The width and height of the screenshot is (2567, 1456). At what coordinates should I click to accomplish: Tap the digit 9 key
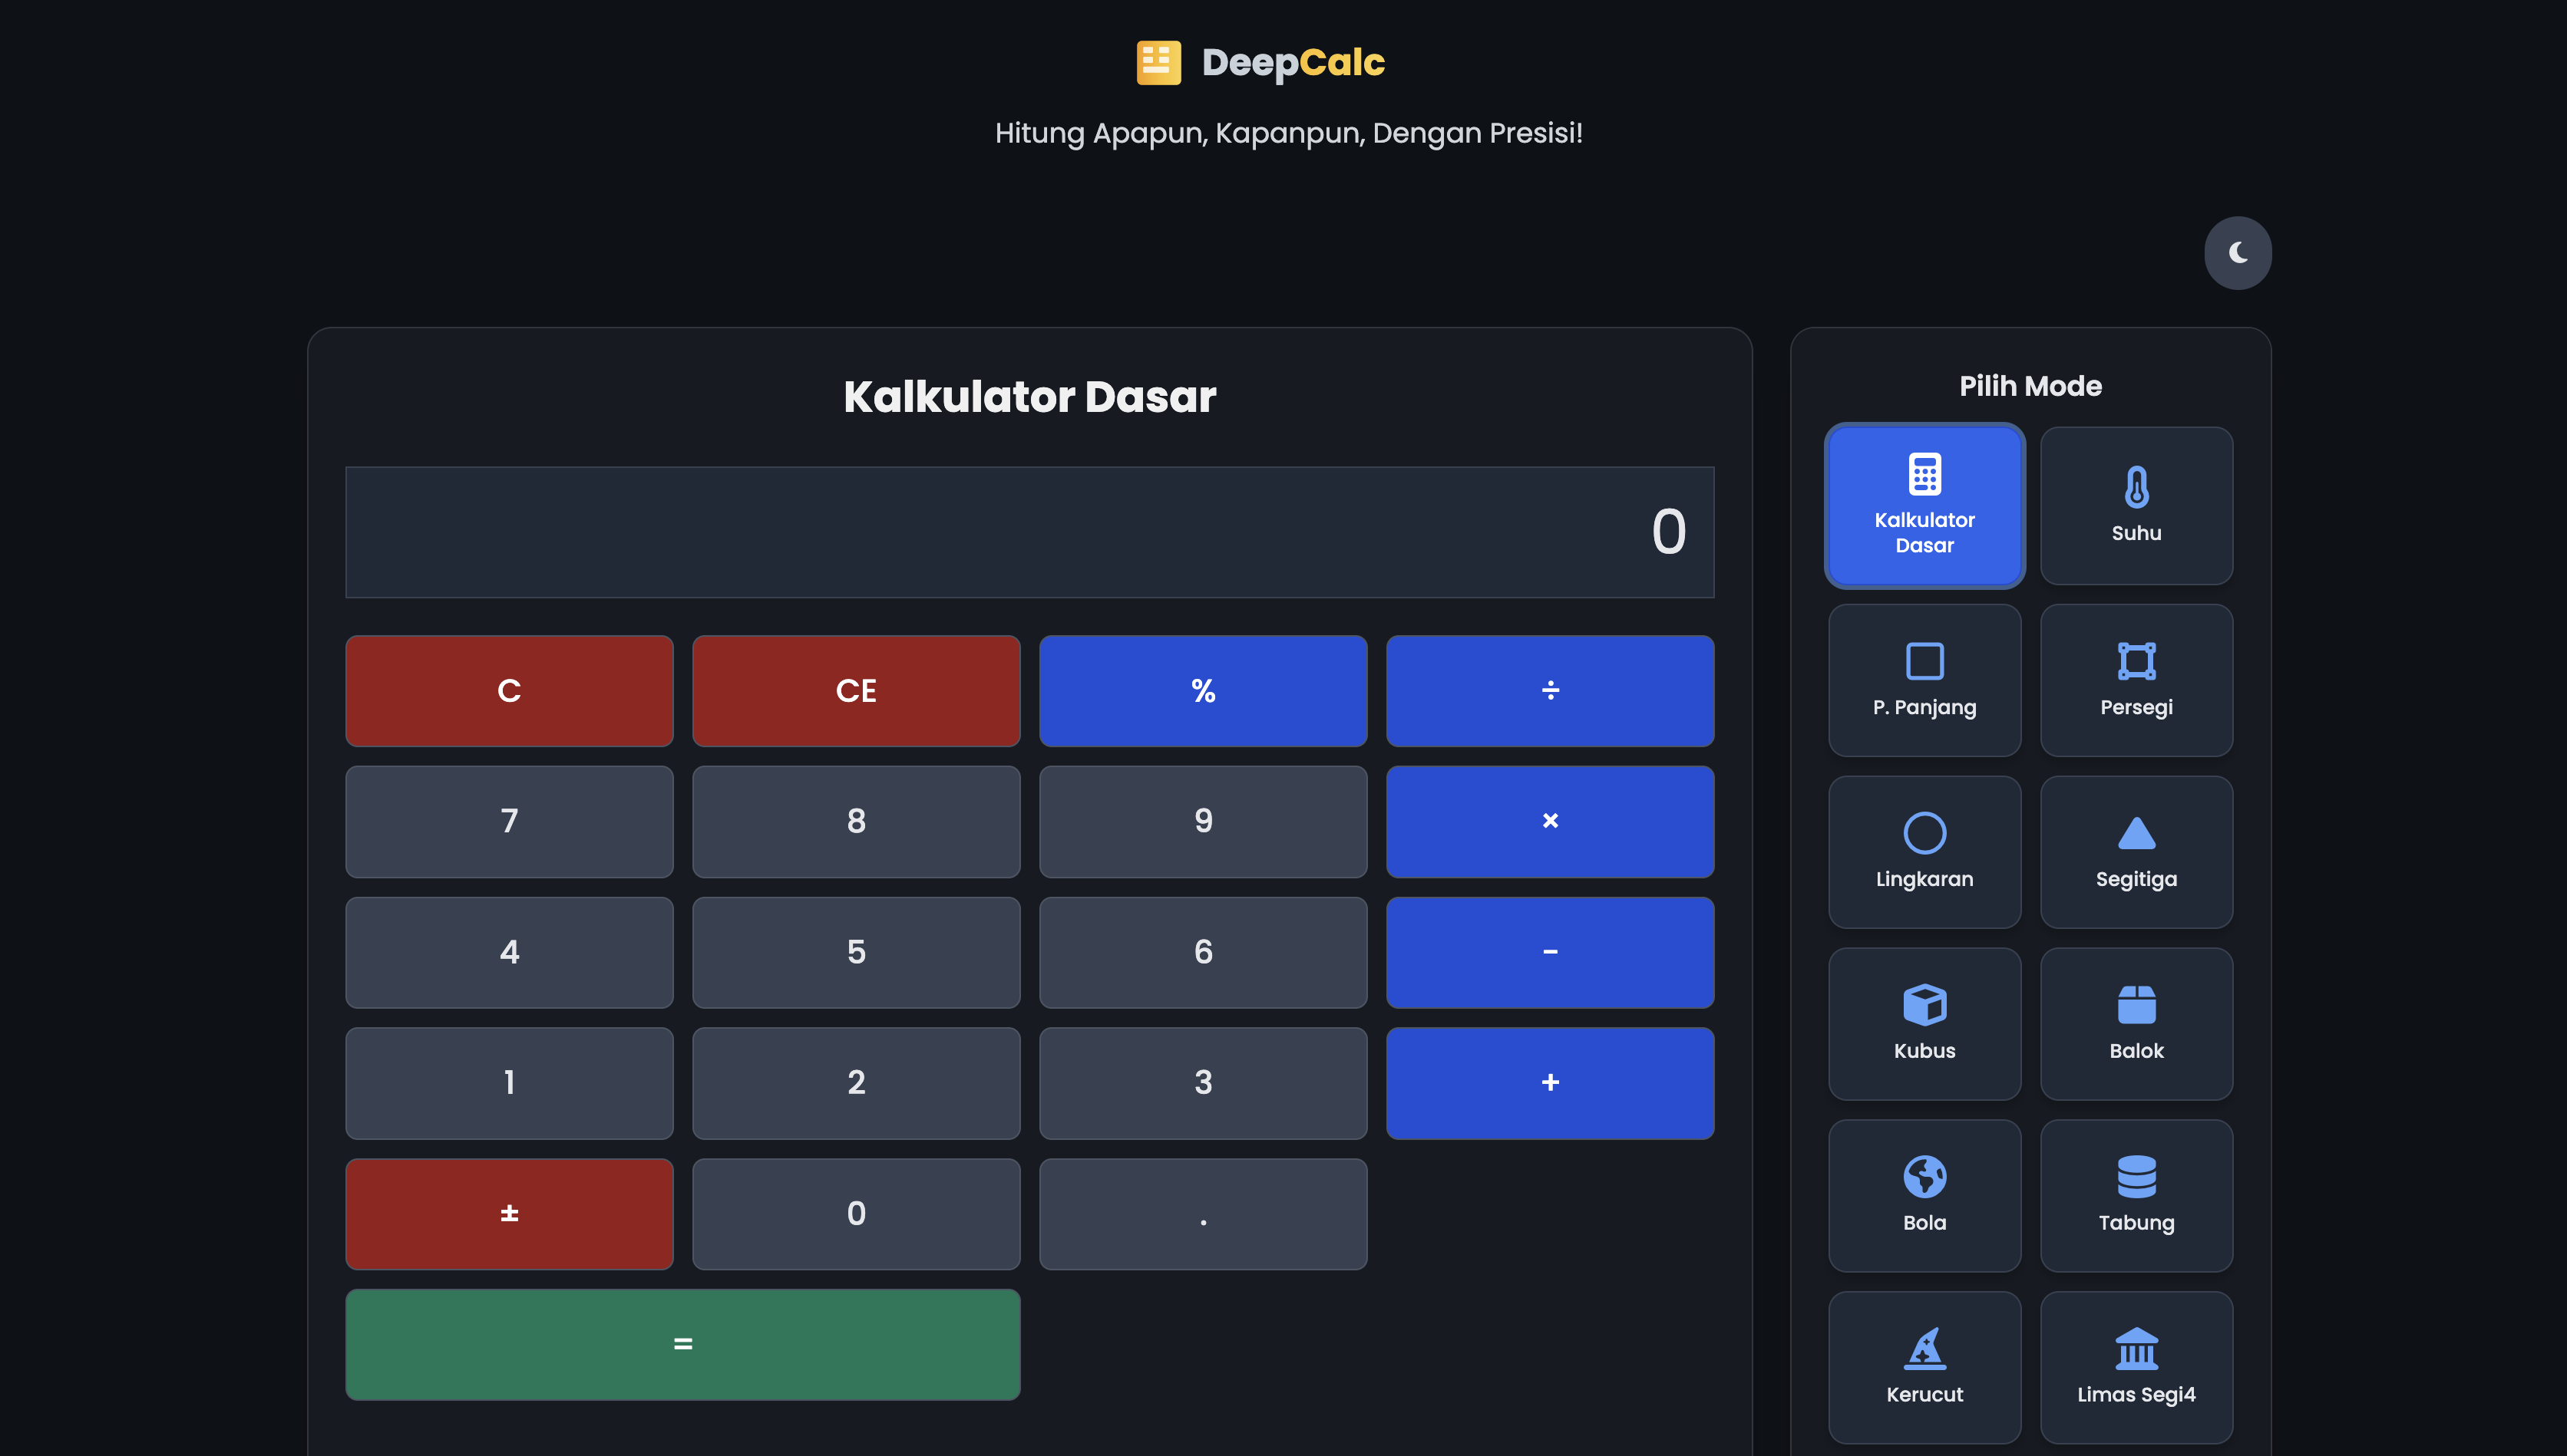click(x=1202, y=822)
